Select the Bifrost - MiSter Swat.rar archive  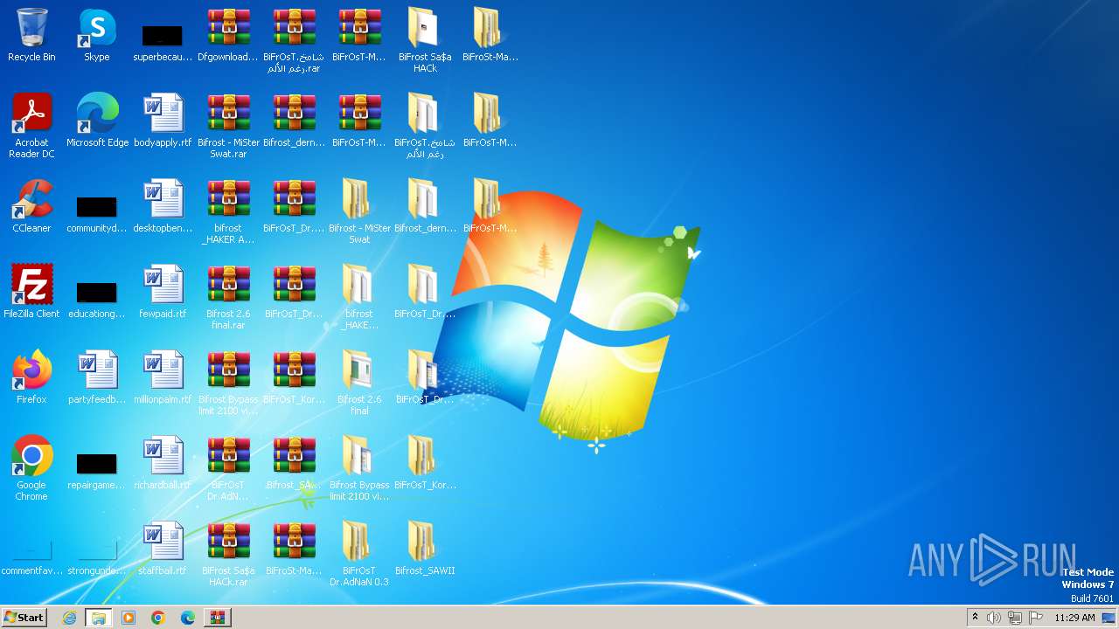click(228, 126)
